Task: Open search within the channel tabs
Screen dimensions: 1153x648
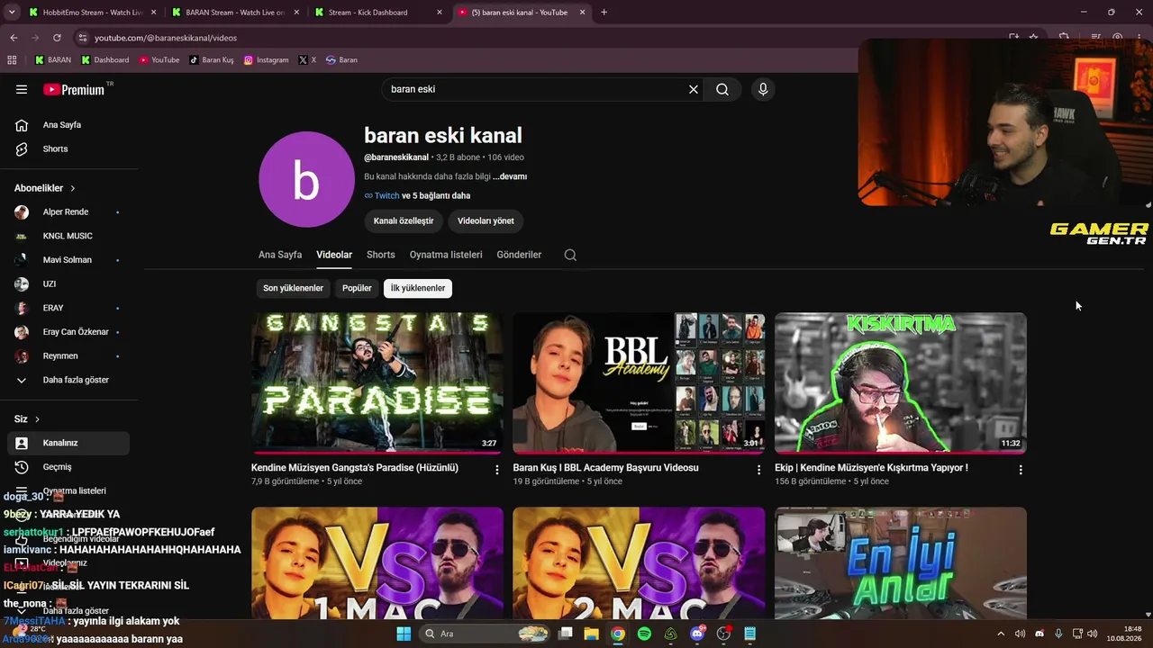Action: click(570, 255)
